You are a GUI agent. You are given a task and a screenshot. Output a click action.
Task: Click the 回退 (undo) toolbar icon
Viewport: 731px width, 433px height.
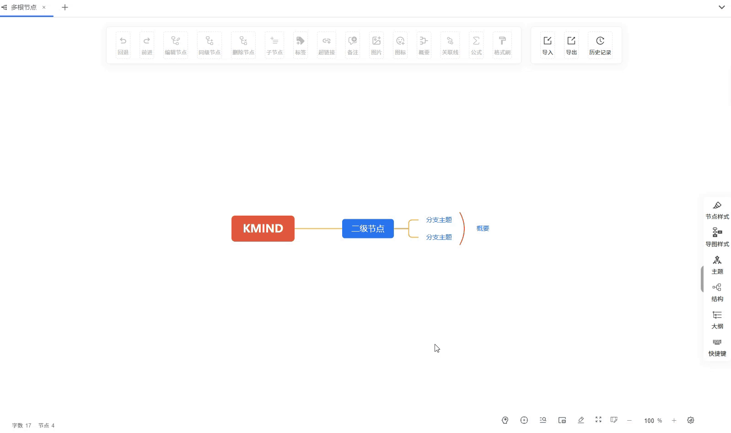[123, 45]
